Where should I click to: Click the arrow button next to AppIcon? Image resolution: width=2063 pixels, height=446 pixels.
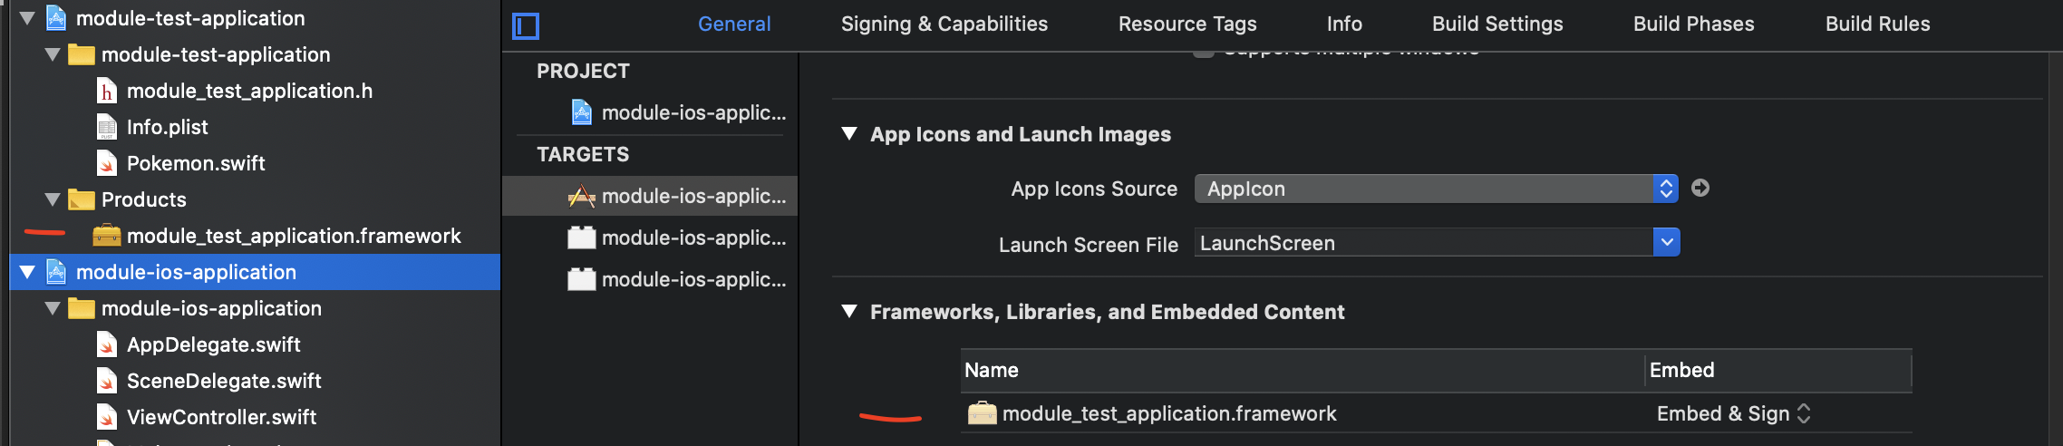click(x=1700, y=188)
